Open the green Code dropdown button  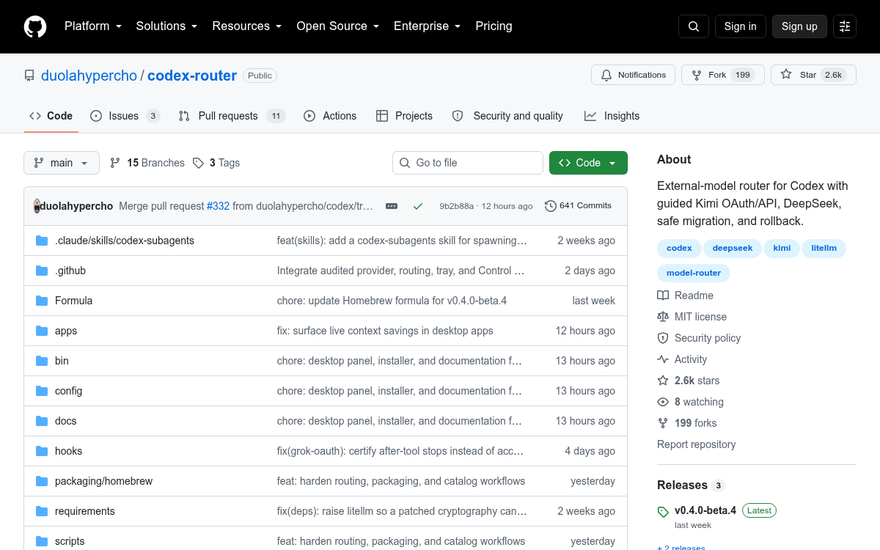[588, 163]
